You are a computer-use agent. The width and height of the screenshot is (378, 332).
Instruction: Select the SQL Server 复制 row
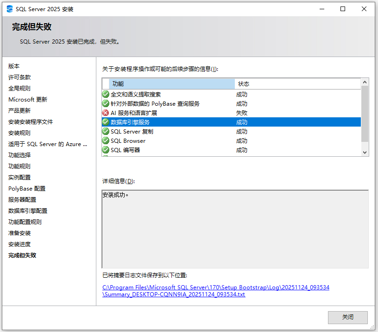click(232, 131)
